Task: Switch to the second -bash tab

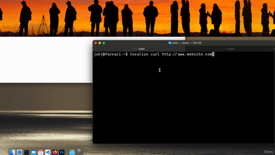Action: [228, 49]
